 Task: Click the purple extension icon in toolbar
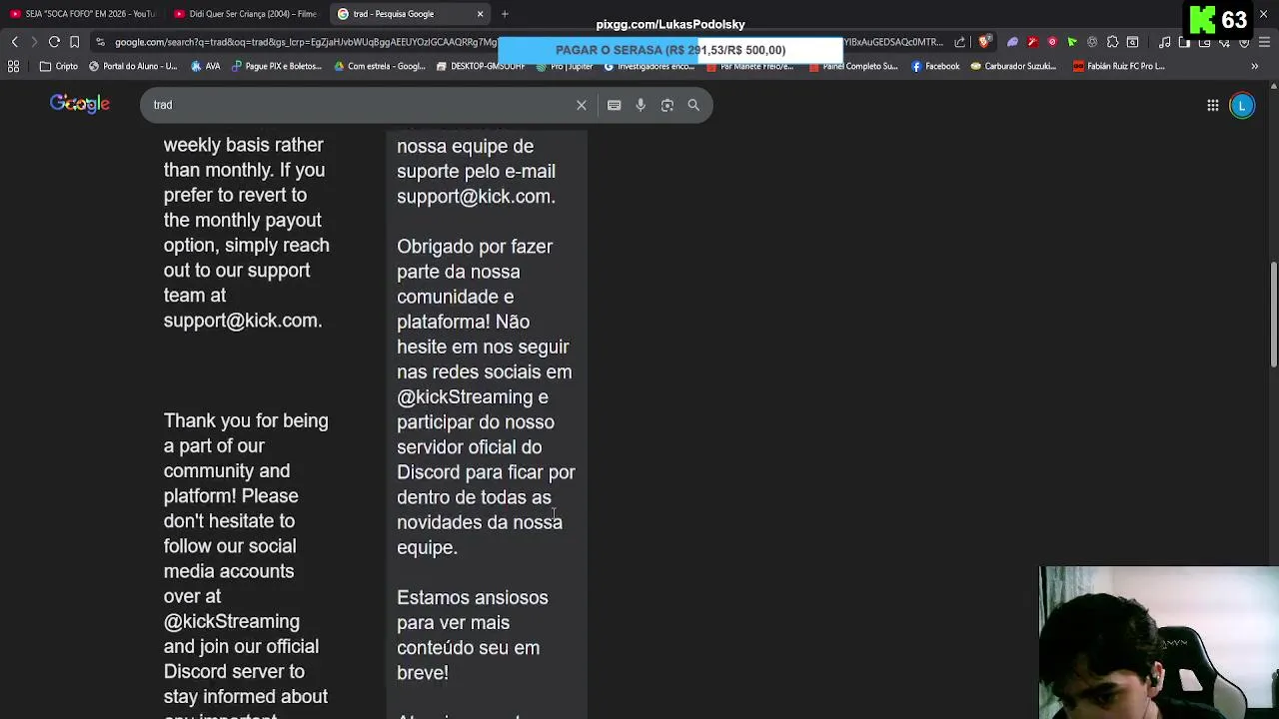(x=1012, y=42)
